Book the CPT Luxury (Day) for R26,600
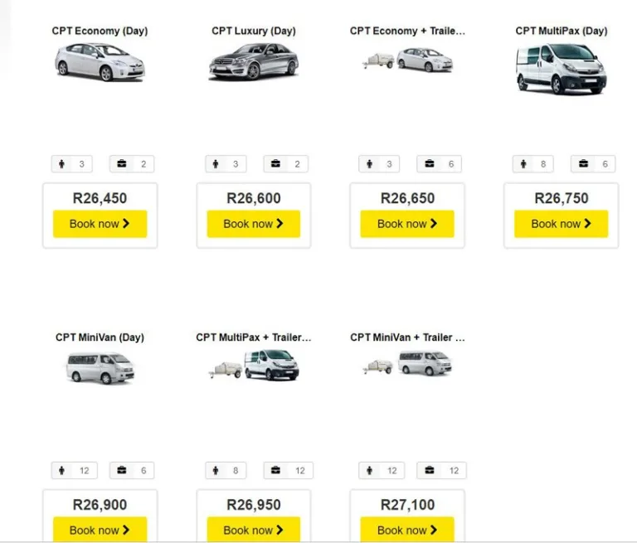This screenshot has width=637, height=543. [253, 224]
